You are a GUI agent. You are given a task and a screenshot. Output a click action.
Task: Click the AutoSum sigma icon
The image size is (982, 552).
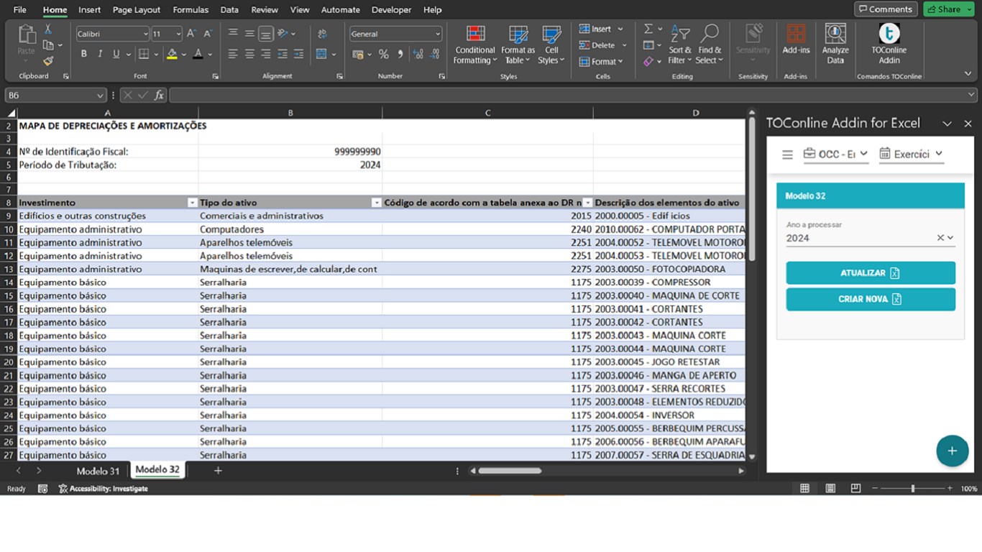pos(648,29)
